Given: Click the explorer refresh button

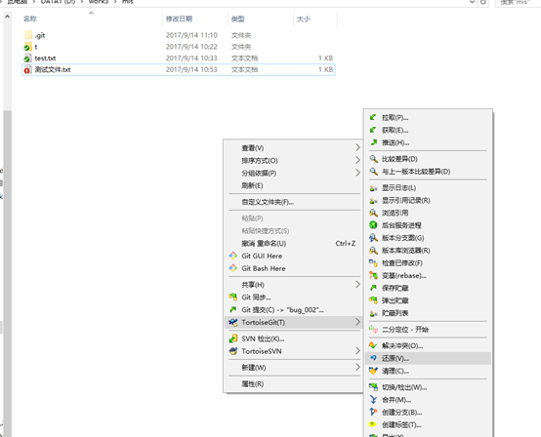Looking at the screenshot, I should [483, 2].
